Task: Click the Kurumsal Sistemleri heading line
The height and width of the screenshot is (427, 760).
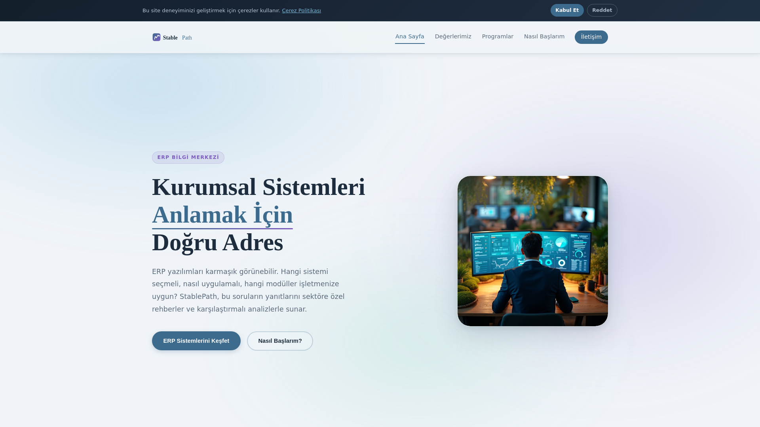Action: coord(258,187)
